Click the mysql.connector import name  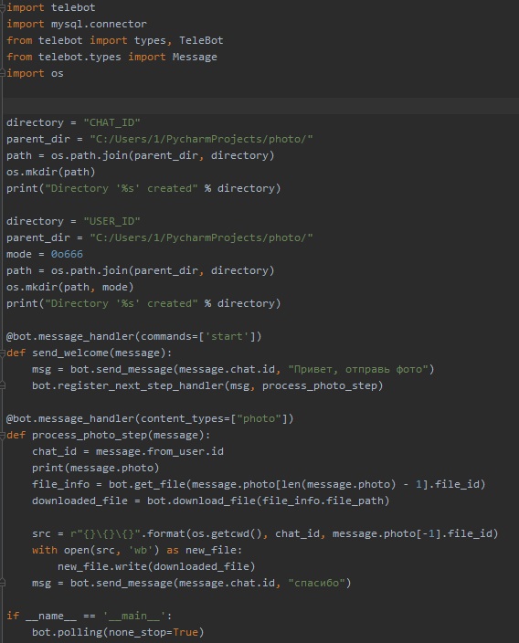pyautogui.click(x=99, y=24)
